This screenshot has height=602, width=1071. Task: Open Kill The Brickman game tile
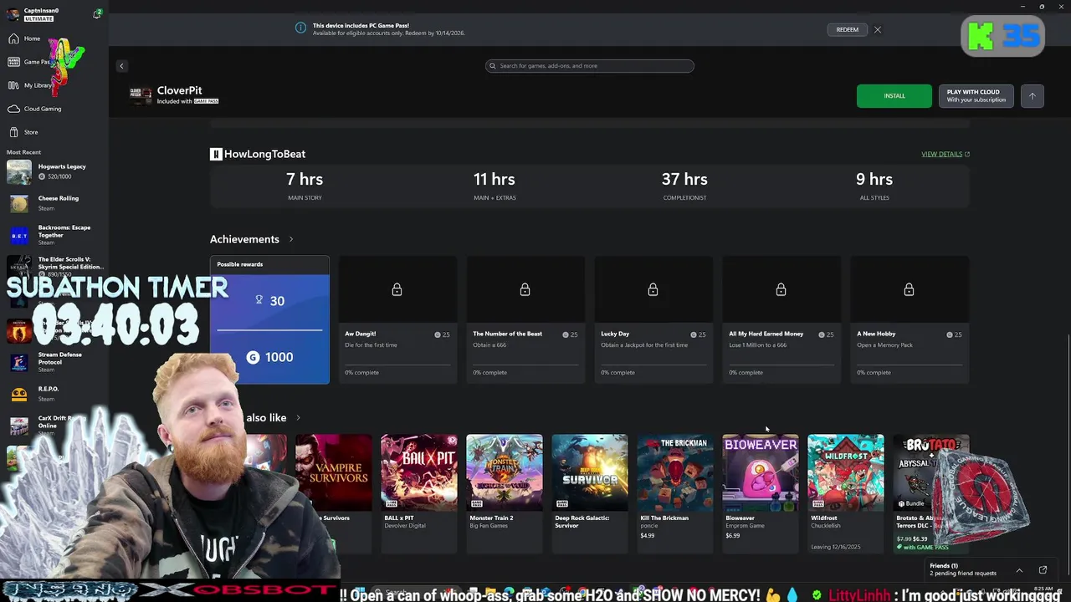(x=675, y=493)
